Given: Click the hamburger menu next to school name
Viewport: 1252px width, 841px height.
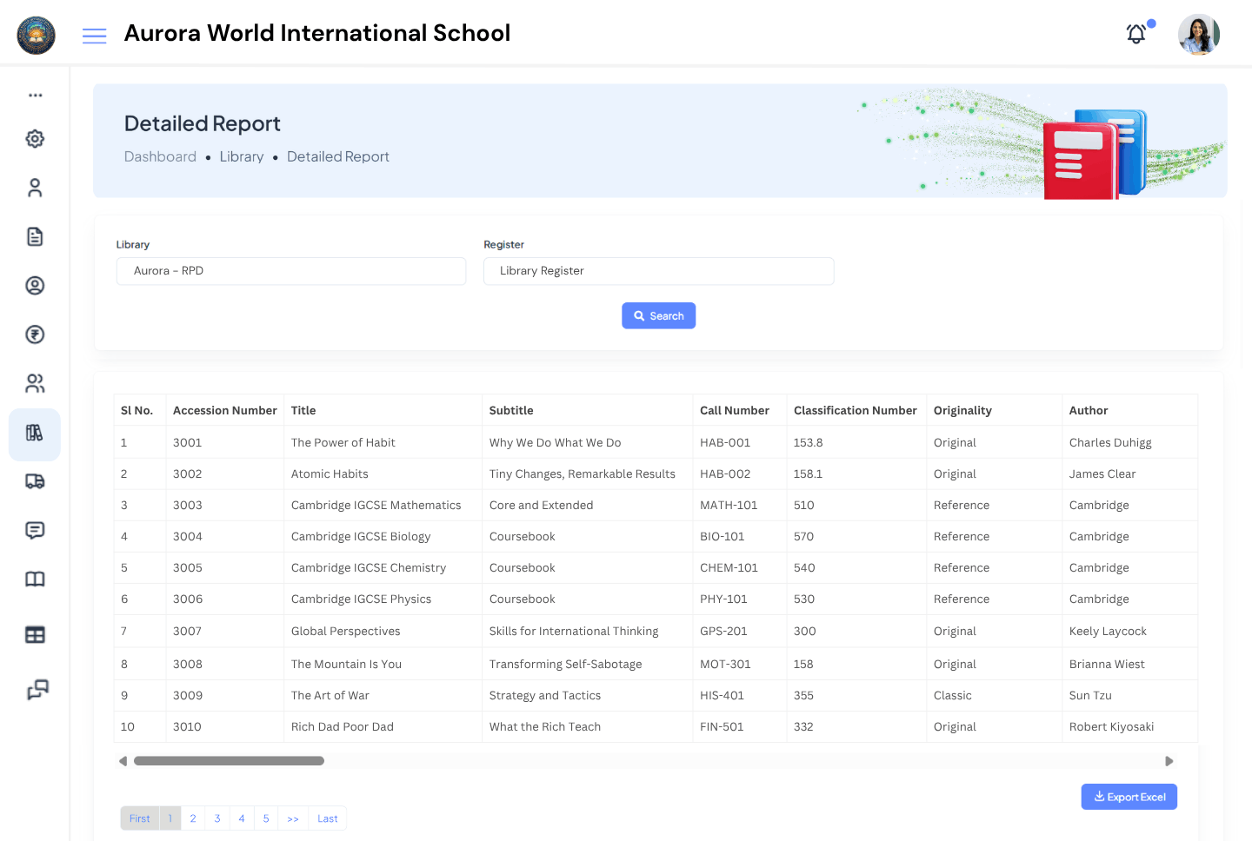Looking at the screenshot, I should click(94, 36).
